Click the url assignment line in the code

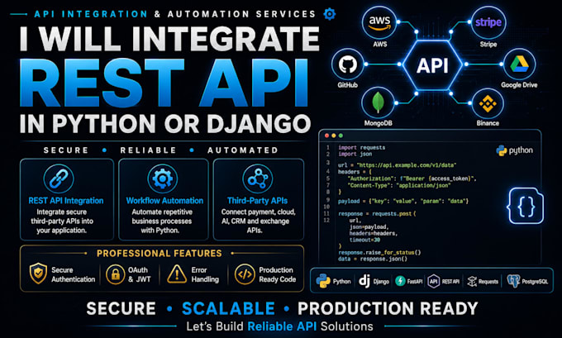tap(397, 165)
